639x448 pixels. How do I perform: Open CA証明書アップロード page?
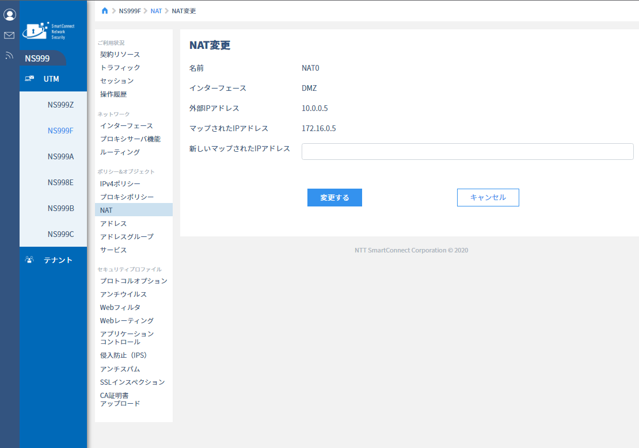[x=120, y=400]
